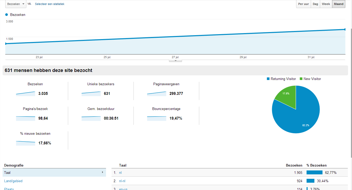352x190 pixels.
Task: Click the New Visitor green legend swatch
Action: tap(301, 79)
